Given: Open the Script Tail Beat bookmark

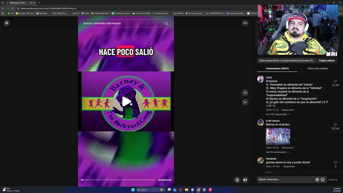Looking at the screenshot, I should coord(177,13).
